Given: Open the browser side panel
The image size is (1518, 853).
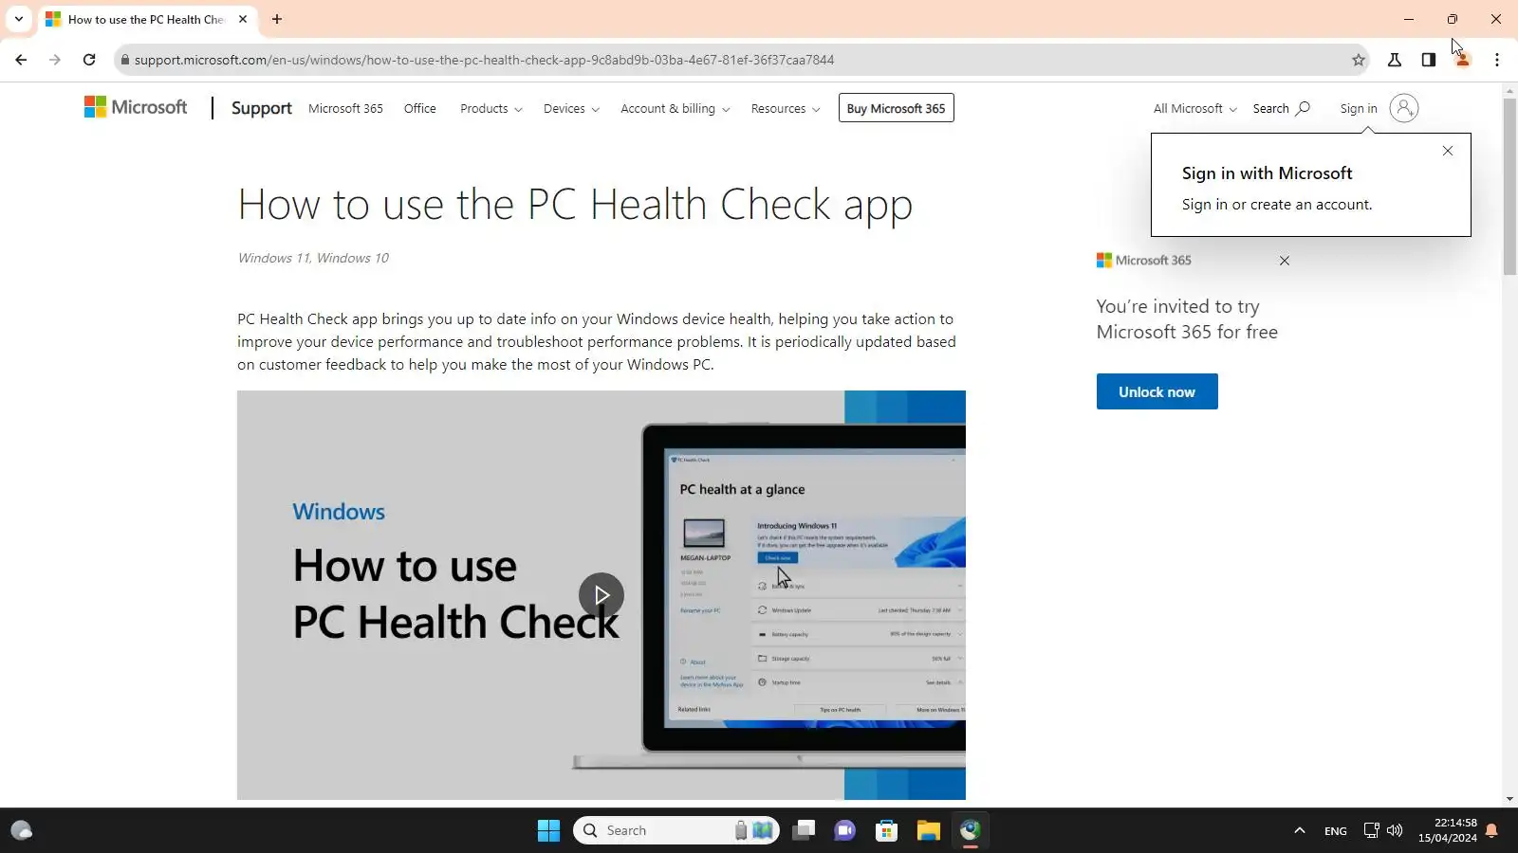Looking at the screenshot, I should tap(1429, 60).
